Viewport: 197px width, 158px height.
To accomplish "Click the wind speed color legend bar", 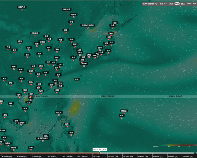I will click(178, 145).
